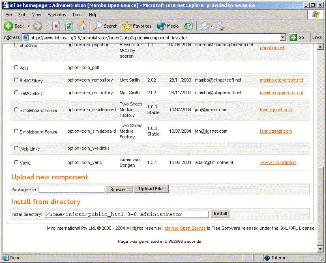Select the YaNC component radio button
The image size is (326, 263).
click(16, 162)
